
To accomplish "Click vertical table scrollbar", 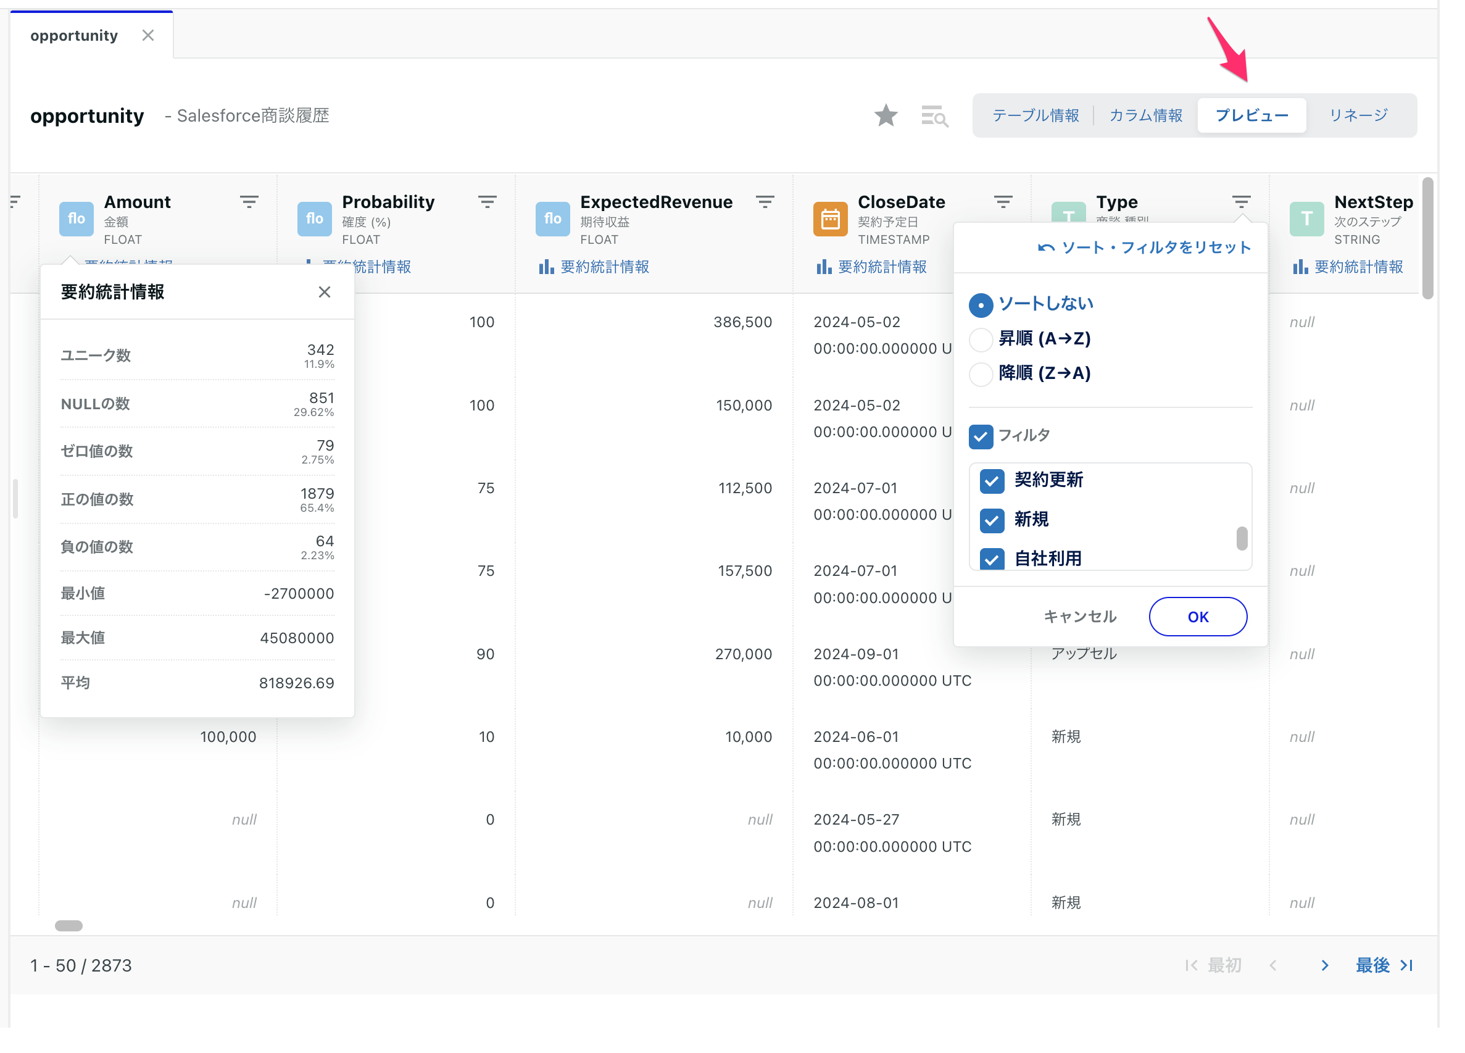I will pyautogui.click(x=1427, y=238).
